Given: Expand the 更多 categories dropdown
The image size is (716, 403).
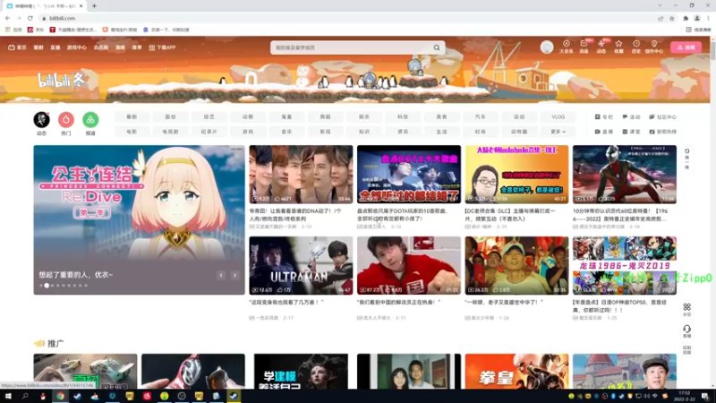Looking at the screenshot, I should 558,132.
